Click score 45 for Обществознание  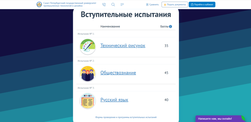click(166, 73)
